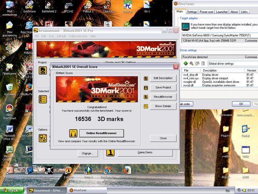This screenshot has width=258, height=194.
Task: Switch to the About tab in RivaTuner
Action: (x=234, y=12)
